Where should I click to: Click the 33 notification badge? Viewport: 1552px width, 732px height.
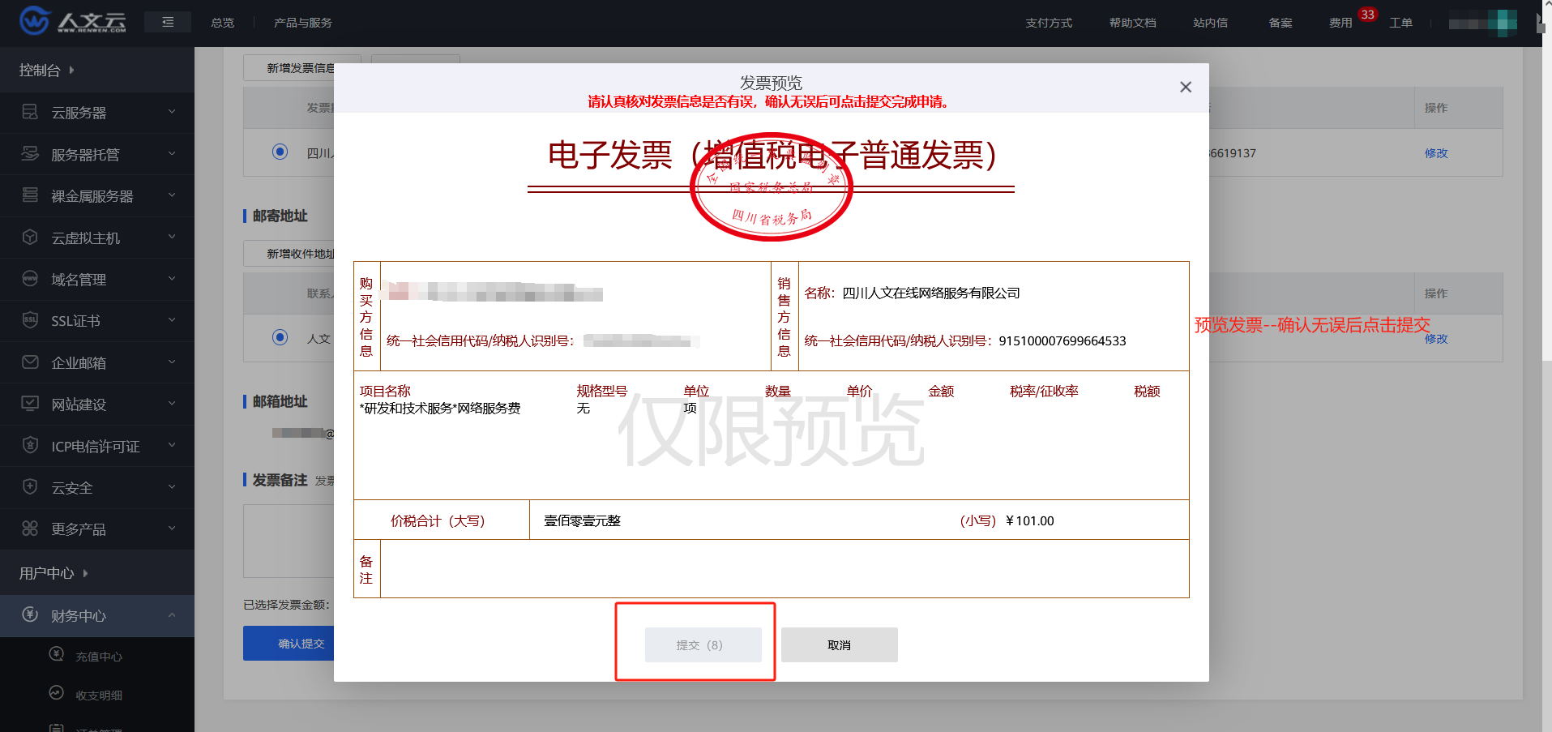point(1368,15)
